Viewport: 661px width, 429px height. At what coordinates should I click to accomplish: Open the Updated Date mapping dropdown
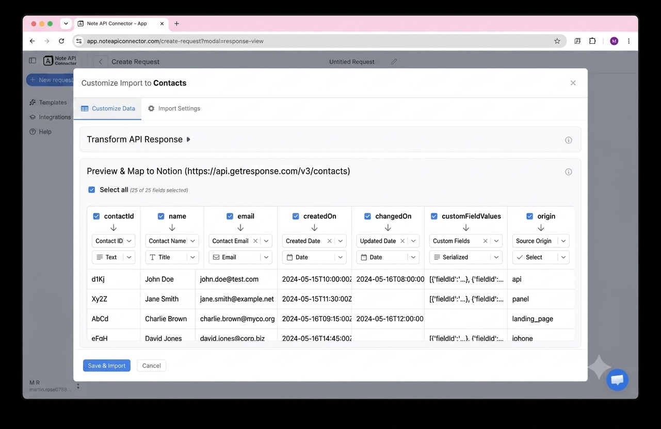(413, 241)
